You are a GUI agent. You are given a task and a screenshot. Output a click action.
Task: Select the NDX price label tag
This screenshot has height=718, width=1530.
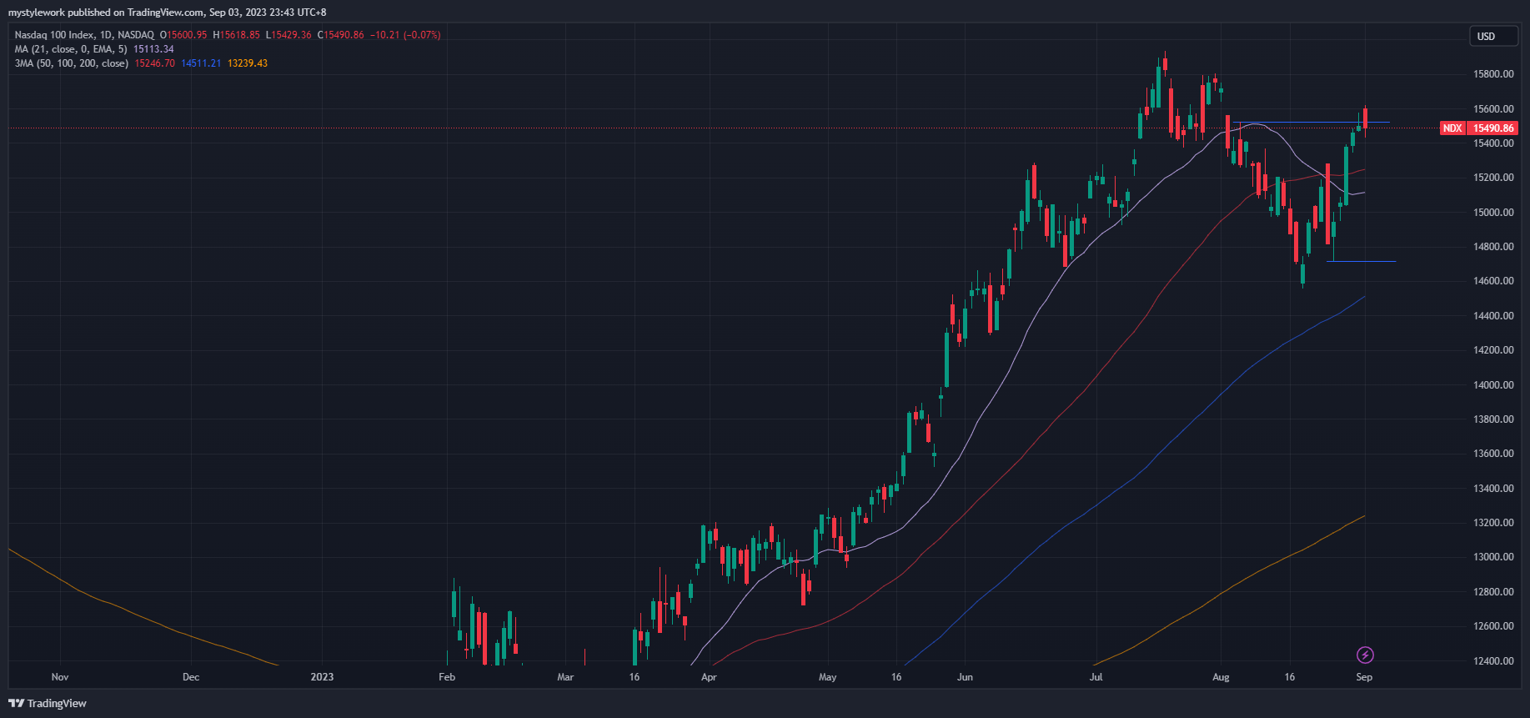click(1452, 128)
